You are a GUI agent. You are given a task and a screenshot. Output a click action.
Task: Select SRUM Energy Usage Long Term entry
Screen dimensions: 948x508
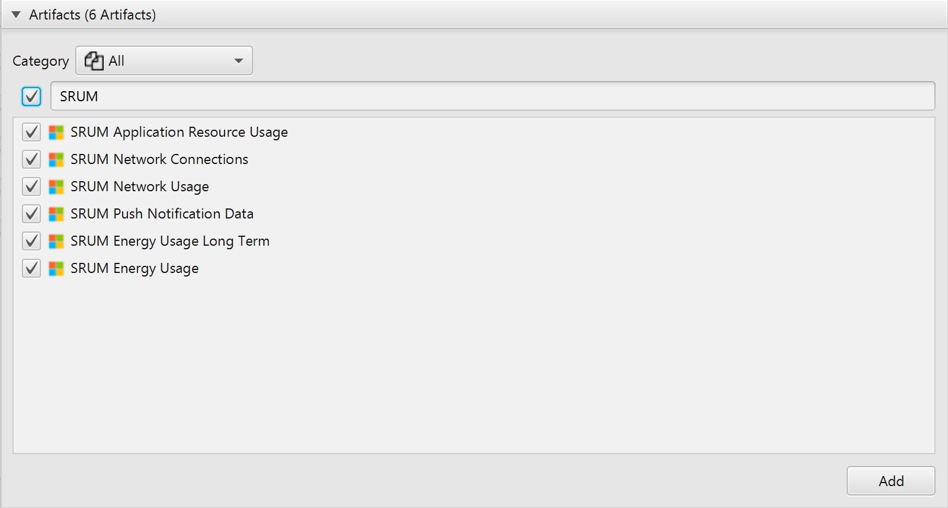(x=170, y=241)
